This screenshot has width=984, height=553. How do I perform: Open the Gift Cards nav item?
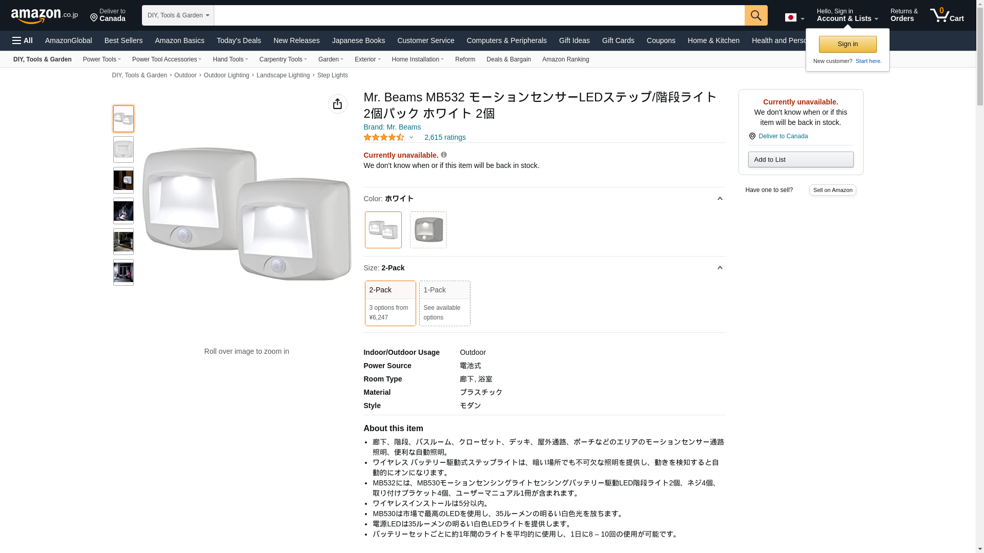(618, 40)
